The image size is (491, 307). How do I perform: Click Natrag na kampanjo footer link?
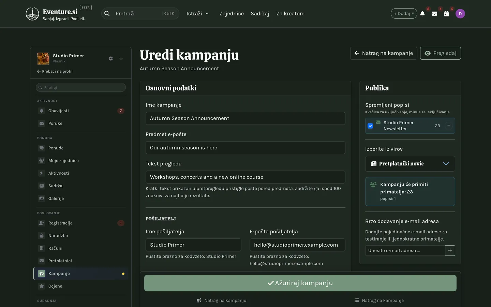click(x=222, y=301)
